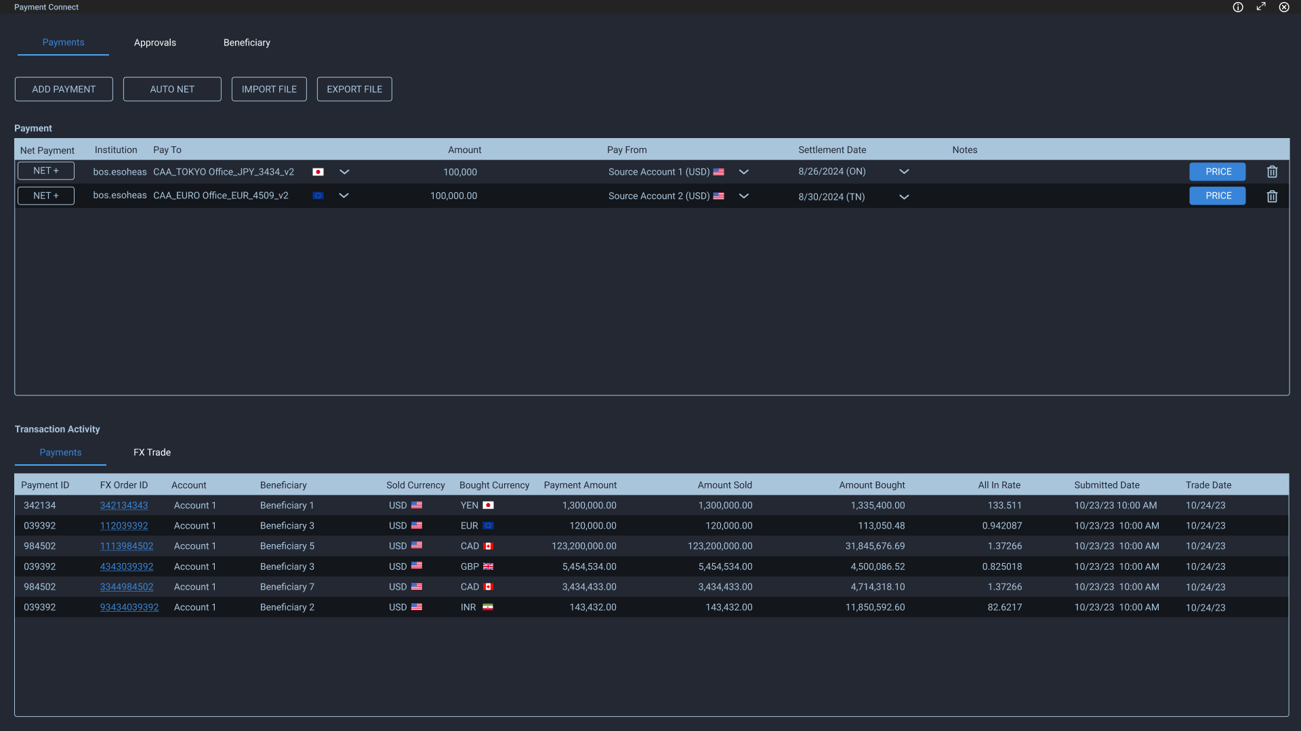Switch to the Approvals tab

click(x=154, y=42)
